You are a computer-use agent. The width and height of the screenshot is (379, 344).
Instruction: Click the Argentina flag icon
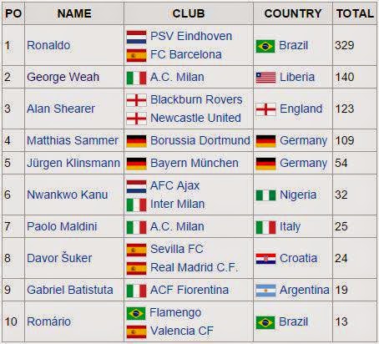click(265, 291)
